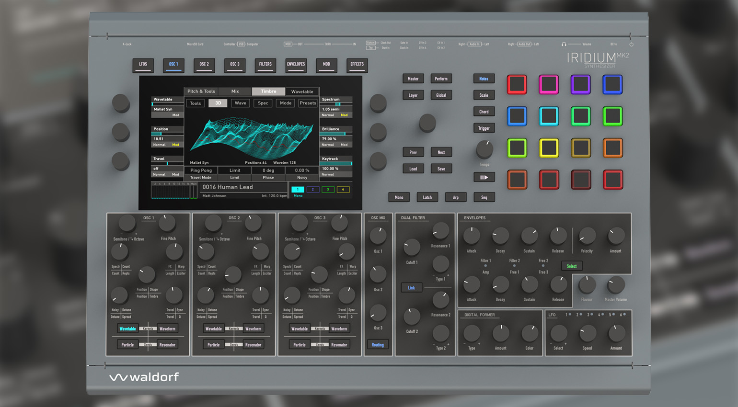Image resolution: width=738 pixels, height=407 pixels.
Task: Toggle the Arp button on
Action: coord(455,197)
